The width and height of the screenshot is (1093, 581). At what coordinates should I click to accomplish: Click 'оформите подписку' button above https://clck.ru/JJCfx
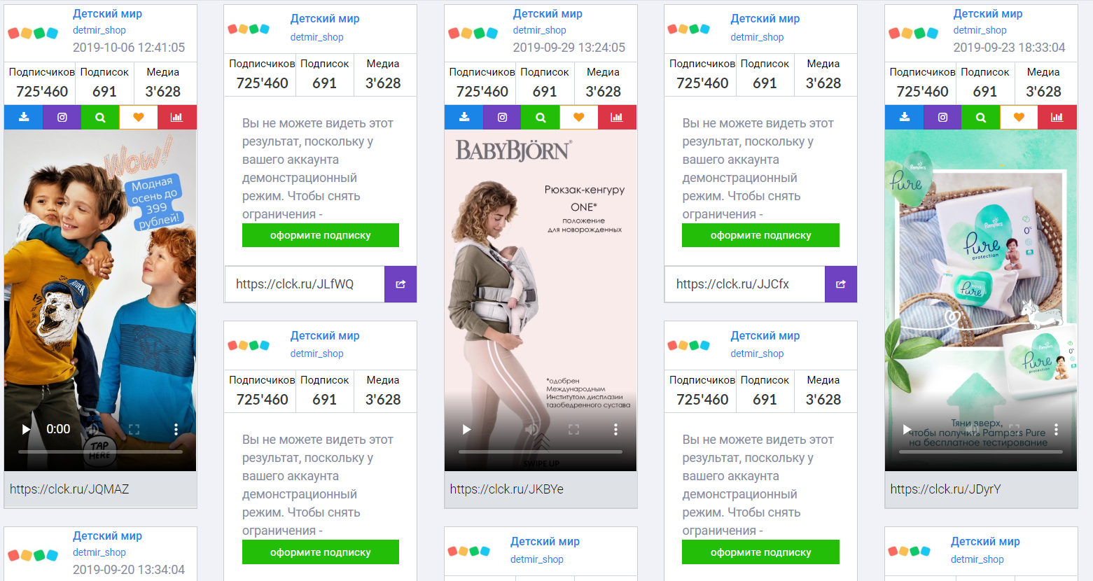[x=760, y=235]
